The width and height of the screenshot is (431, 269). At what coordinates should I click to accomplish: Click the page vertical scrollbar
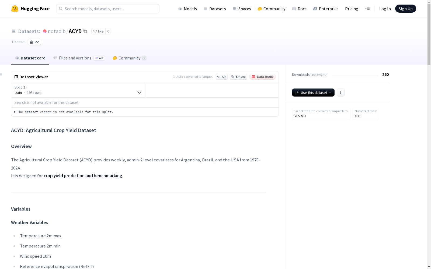click(429, 34)
